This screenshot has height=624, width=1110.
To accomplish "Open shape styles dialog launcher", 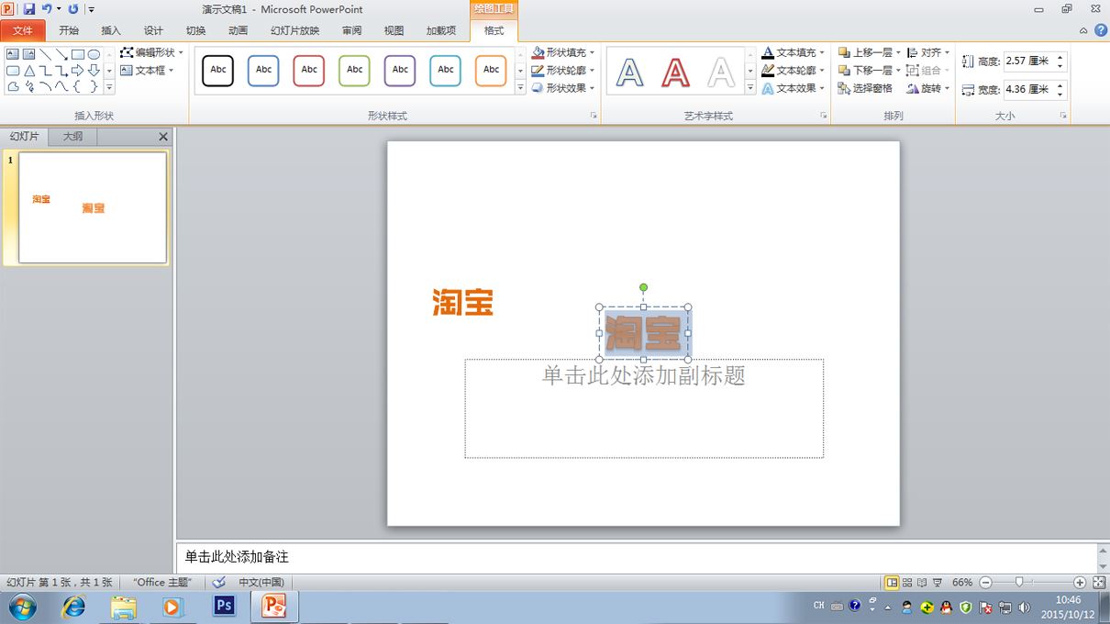I will [x=594, y=116].
